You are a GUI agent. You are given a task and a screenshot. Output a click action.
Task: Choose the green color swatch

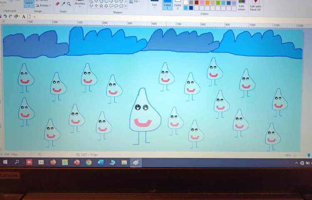(x=218, y=2)
